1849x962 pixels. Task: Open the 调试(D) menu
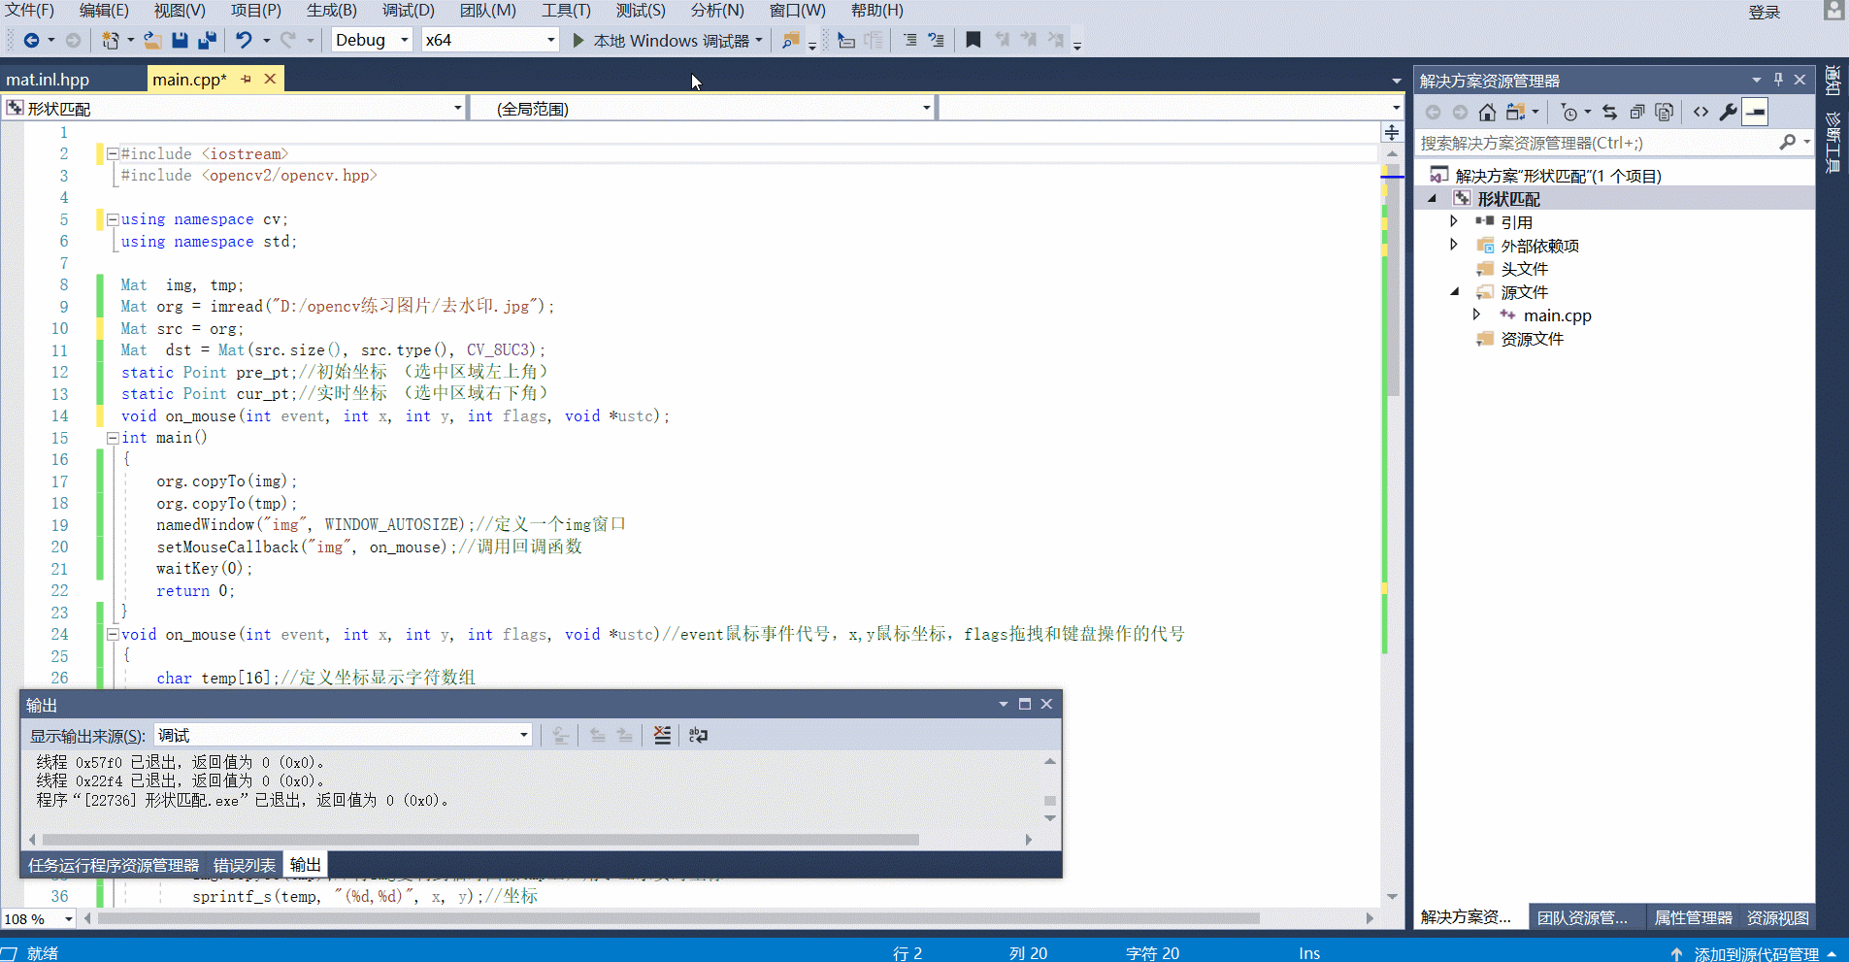click(409, 11)
